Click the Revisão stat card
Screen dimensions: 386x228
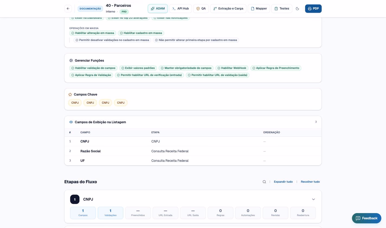click(275, 213)
